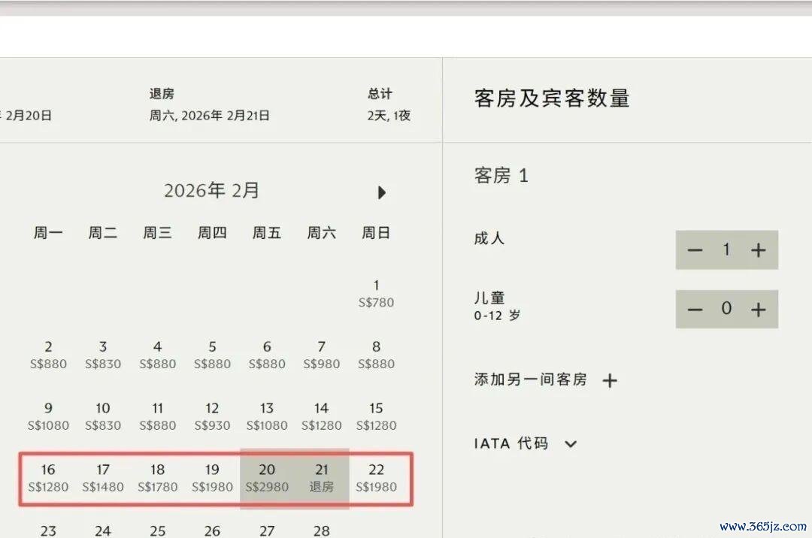812x538 pixels.
Task: Expand the IATA code dropdown
Action: (571, 443)
